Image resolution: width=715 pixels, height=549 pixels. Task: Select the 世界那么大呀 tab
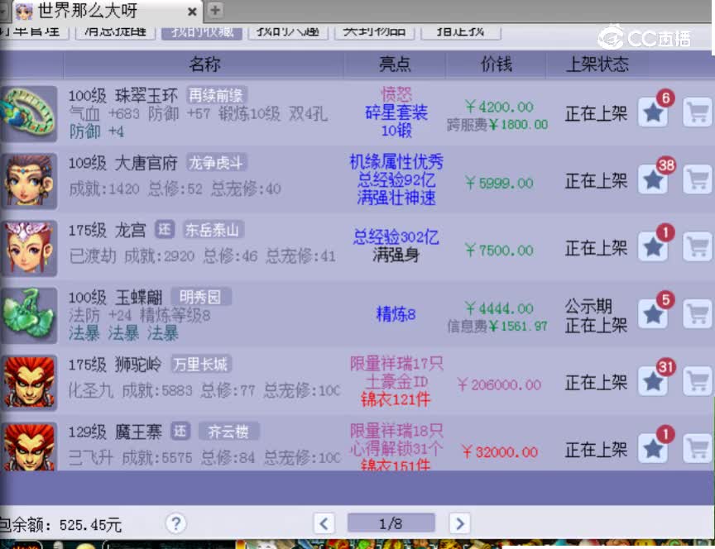(106, 11)
